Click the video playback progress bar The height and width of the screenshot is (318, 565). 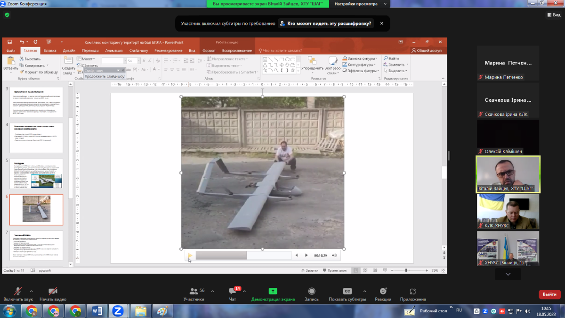point(243,255)
